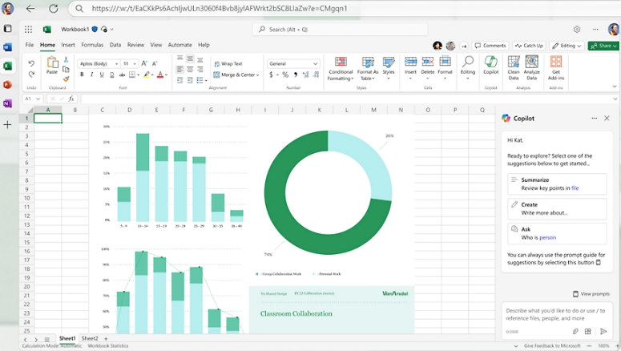Send the Copilot prompt with arrow icon
The image size is (621, 351).
[x=603, y=331]
